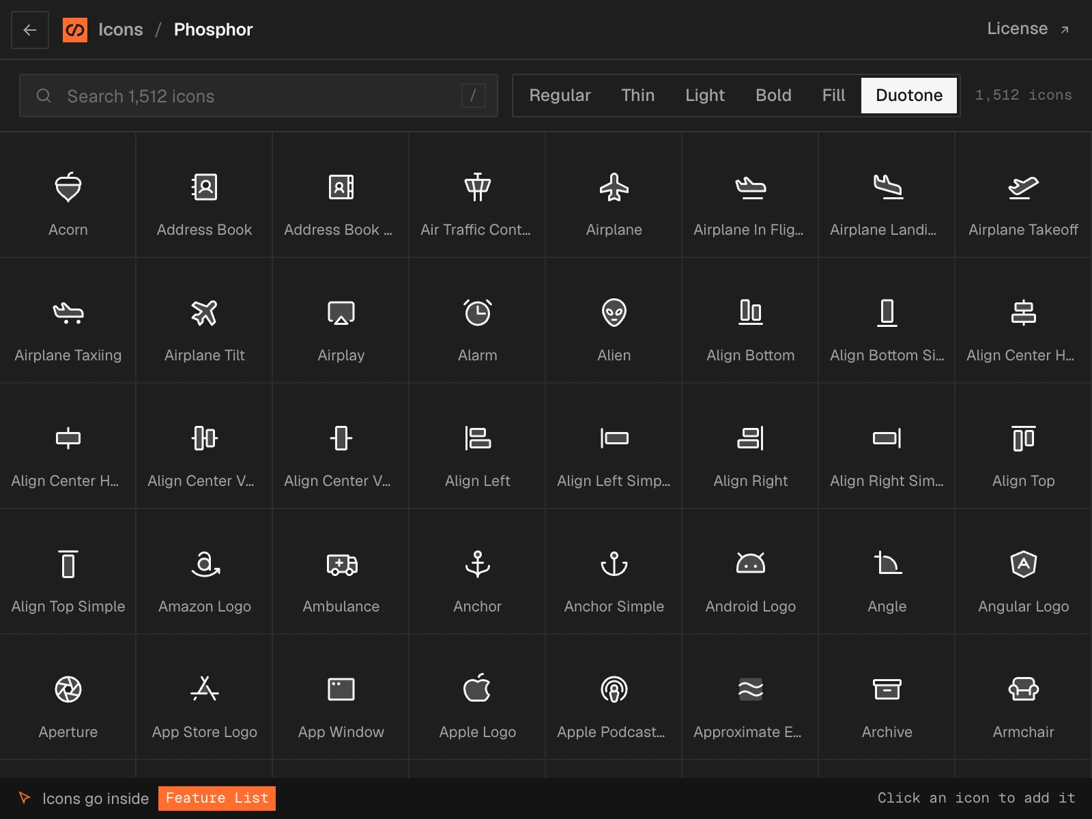
Task: Switch to the Bold weight tab
Action: pyautogui.click(x=773, y=96)
